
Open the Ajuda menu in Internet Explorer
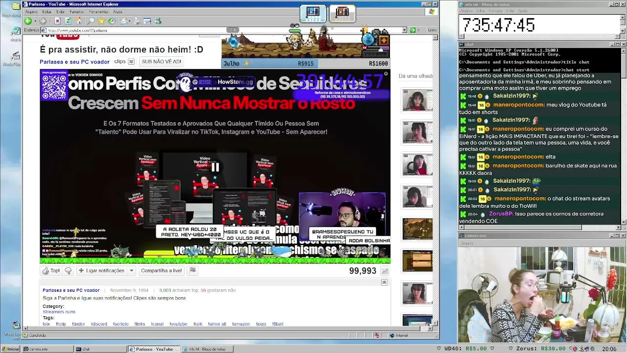(118, 12)
